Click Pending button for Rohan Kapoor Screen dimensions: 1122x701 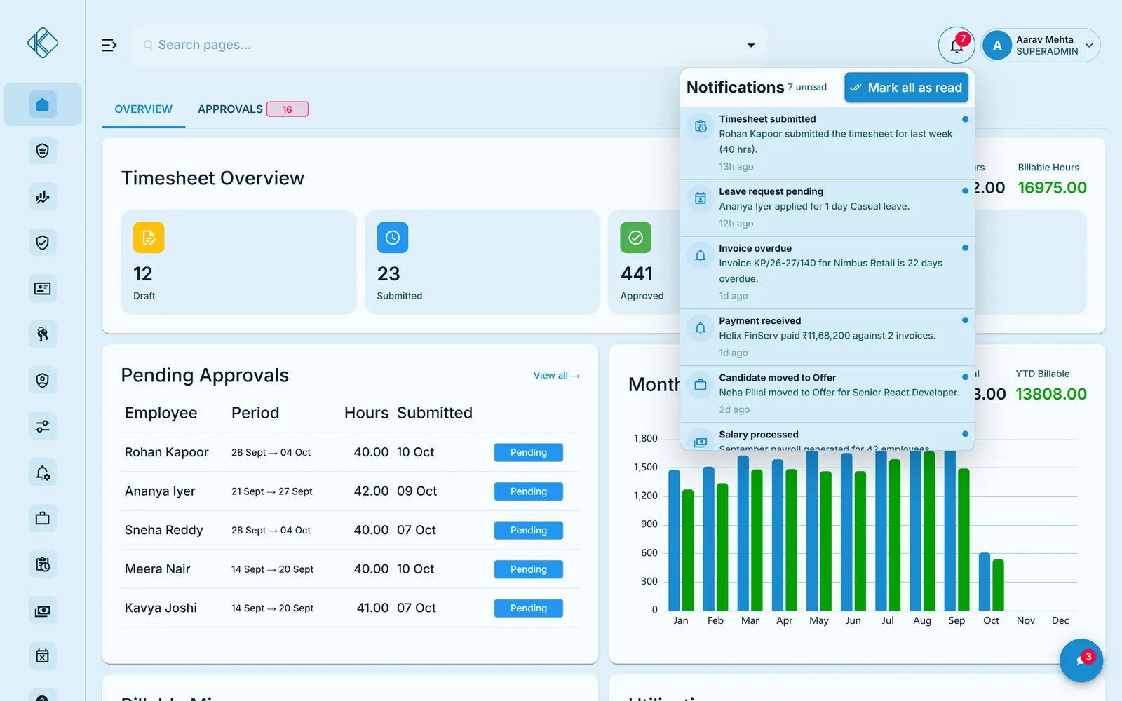coord(529,453)
